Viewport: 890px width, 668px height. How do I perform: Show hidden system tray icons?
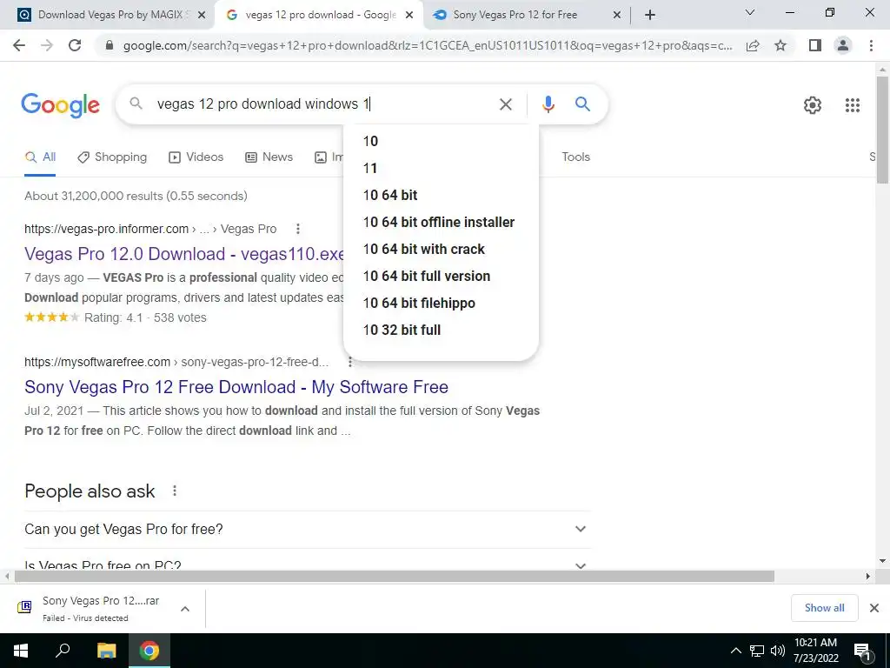point(735,651)
